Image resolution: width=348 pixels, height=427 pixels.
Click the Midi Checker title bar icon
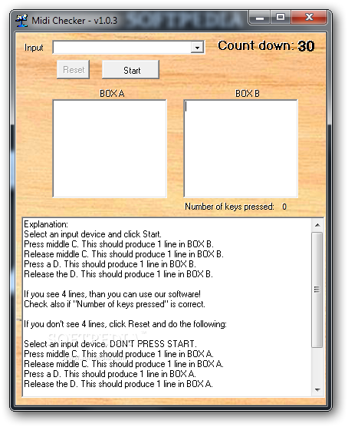(21, 21)
